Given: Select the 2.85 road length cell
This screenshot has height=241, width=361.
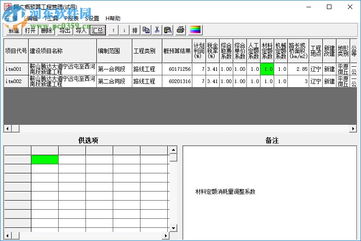Looking at the screenshot, I should (298, 69).
